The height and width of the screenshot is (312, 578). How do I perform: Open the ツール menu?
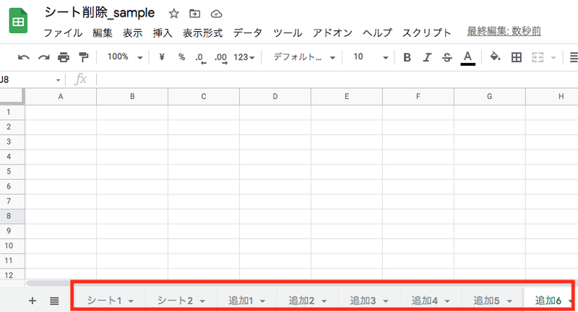pyautogui.click(x=288, y=32)
